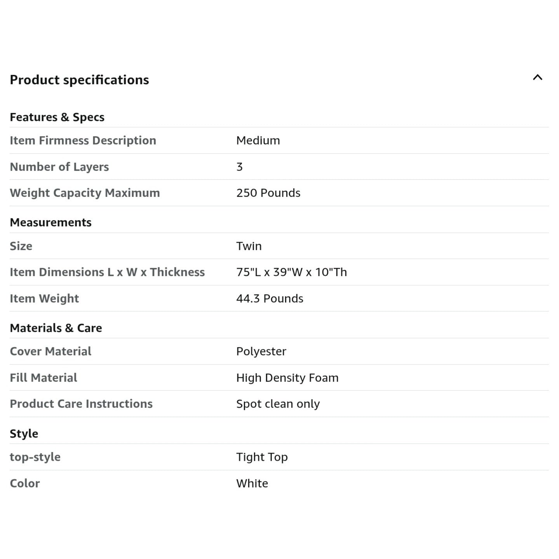Click the Materials & Care heading
The height and width of the screenshot is (559, 559).
click(x=56, y=328)
